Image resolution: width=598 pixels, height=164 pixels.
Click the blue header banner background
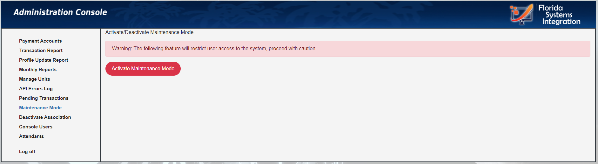tap(286, 14)
